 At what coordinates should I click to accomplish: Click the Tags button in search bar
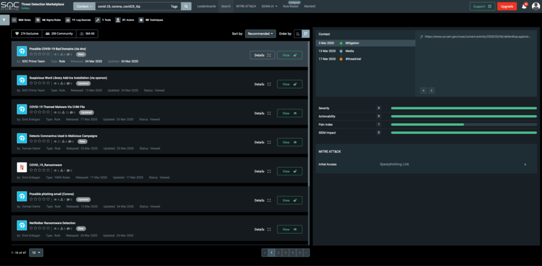pos(175,6)
